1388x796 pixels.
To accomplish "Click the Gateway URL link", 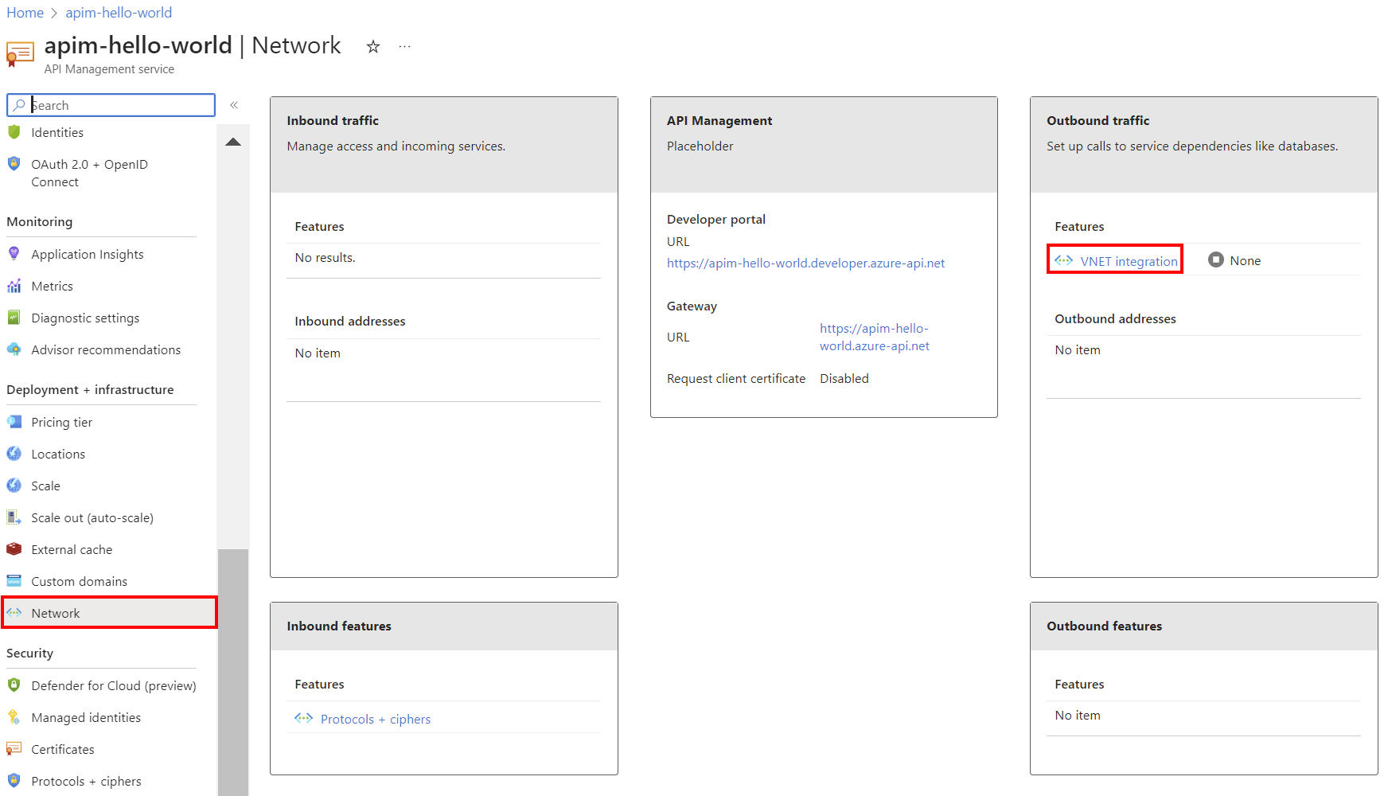I will [874, 337].
